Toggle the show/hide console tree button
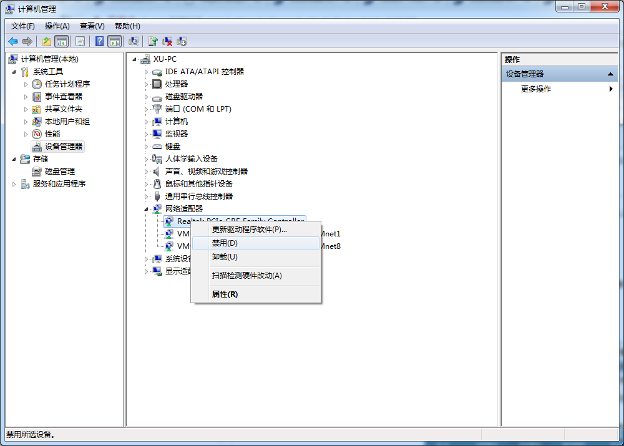 pyautogui.click(x=62, y=41)
